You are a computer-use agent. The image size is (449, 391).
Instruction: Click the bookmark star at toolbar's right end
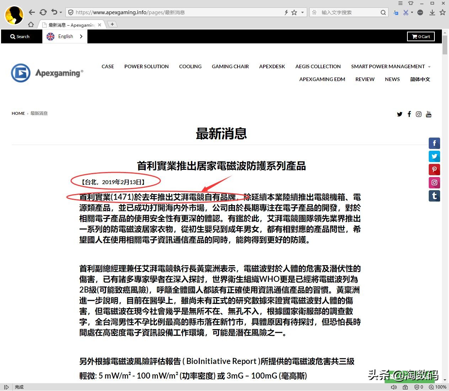click(443, 12)
